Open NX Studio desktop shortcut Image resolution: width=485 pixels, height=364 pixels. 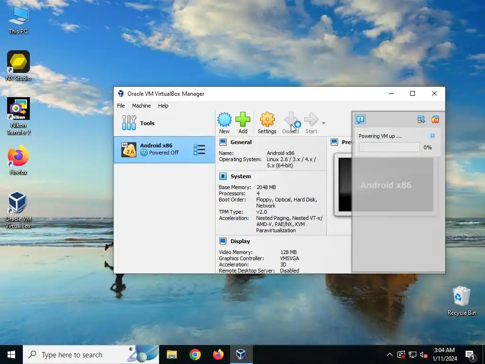(x=18, y=66)
